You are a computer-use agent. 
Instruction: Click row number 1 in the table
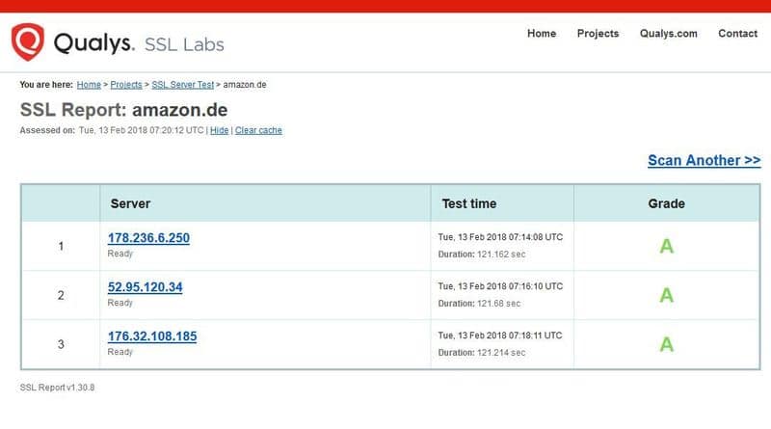coord(61,246)
